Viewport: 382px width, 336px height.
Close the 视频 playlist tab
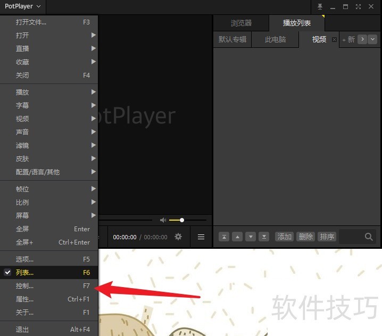click(x=334, y=40)
